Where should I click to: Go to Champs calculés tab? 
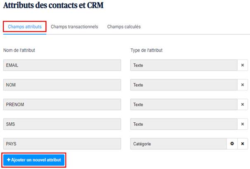[x=124, y=26]
